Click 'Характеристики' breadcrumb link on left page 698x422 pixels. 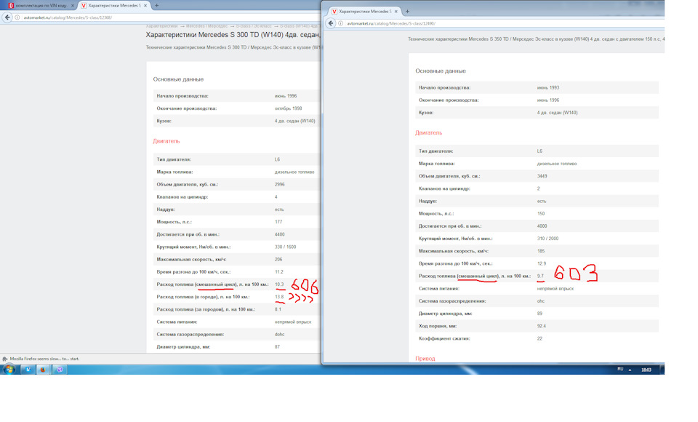[164, 25]
